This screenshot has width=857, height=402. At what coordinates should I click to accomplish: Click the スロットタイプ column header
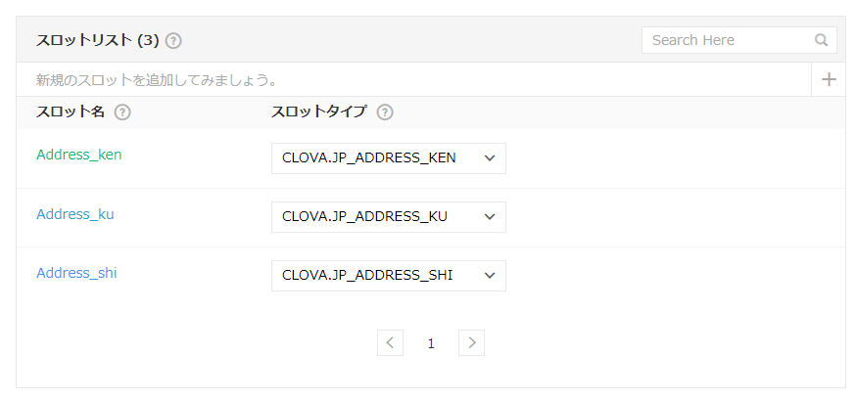click(318, 112)
